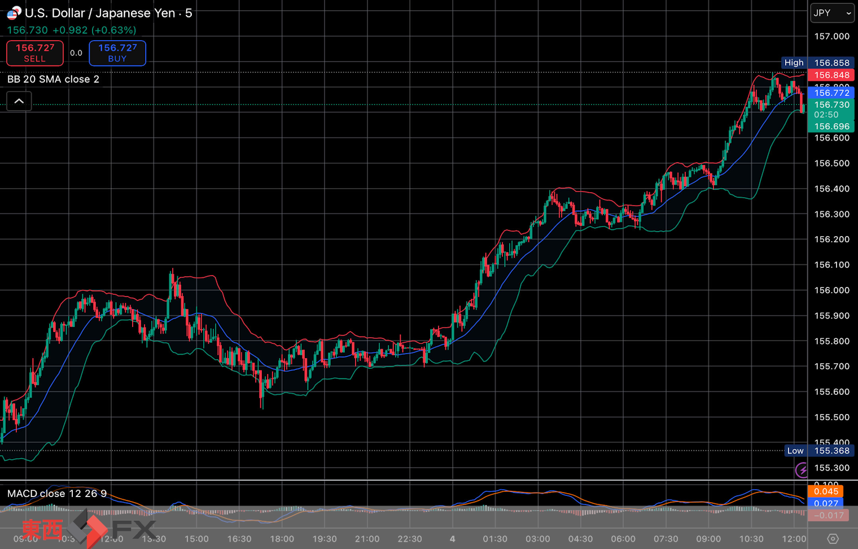Collapse the indicator legend with chevron
The height and width of the screenshot is (549, 858).
point(19,101)
